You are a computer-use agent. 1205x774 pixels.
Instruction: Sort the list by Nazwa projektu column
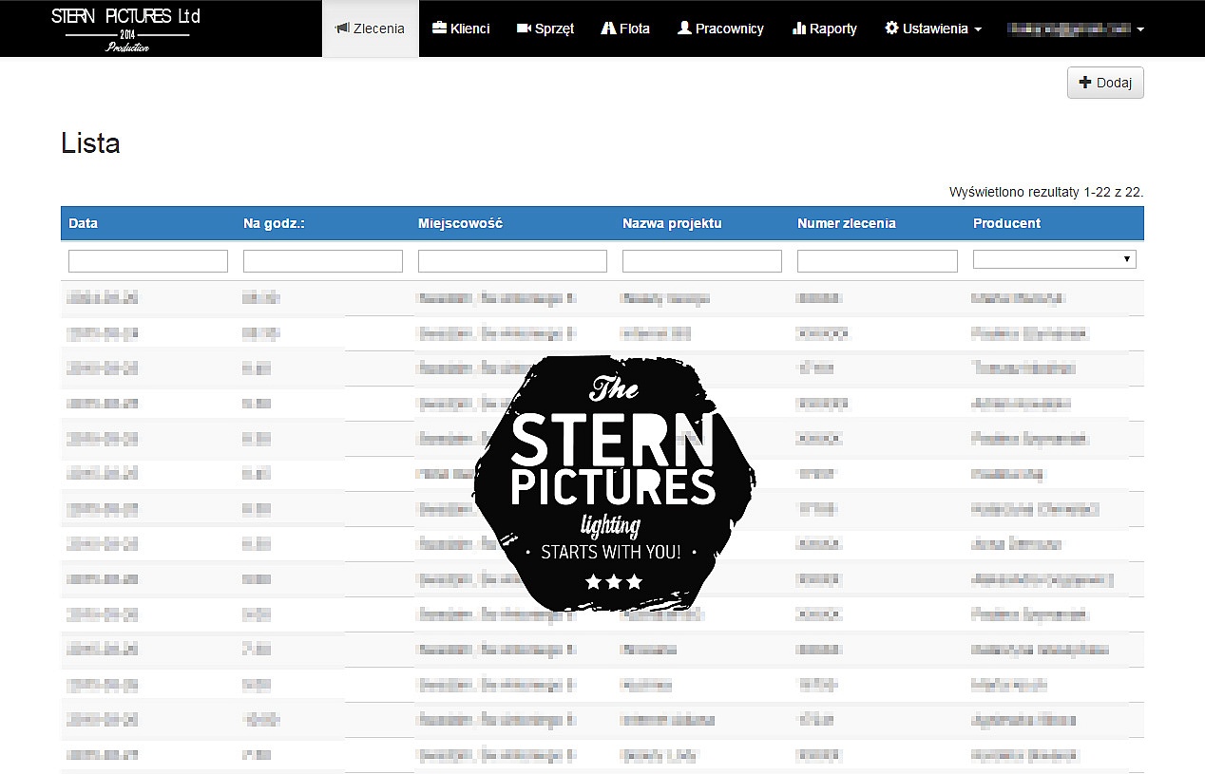[672, 223]
